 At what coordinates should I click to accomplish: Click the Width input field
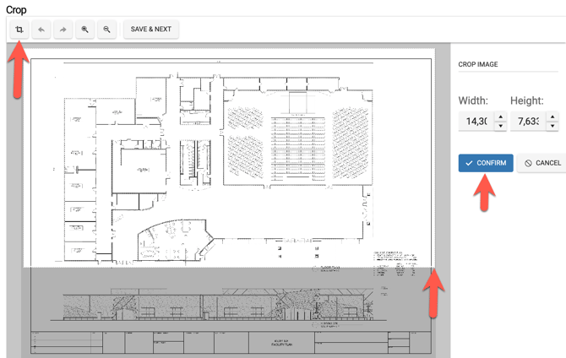[x=475, y=122]
